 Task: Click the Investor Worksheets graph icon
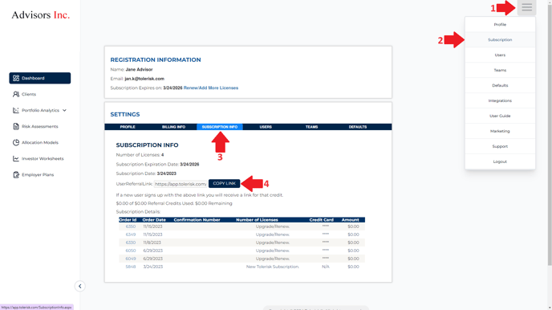coord(16,158)
